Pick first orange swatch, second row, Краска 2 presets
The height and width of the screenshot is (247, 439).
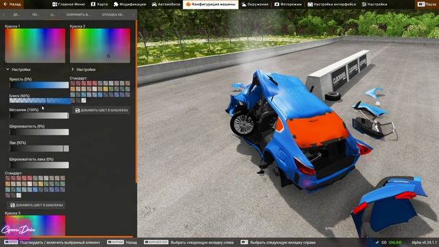[73, 89]
